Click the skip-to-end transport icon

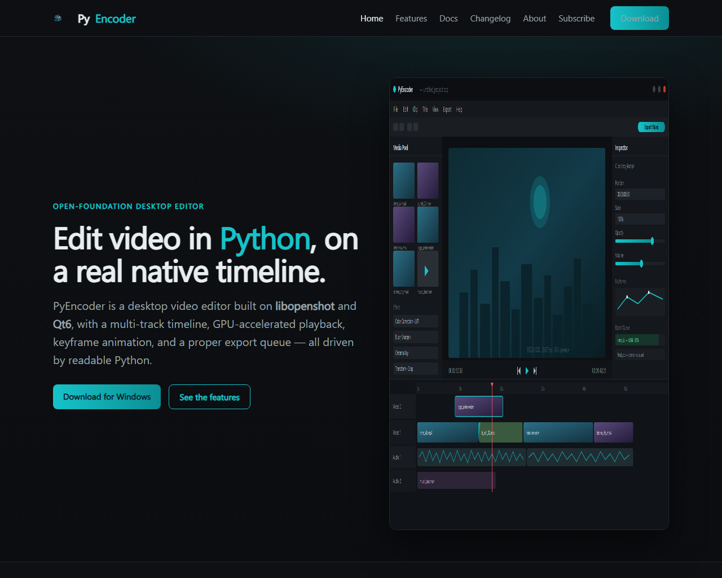coord(535,371)
